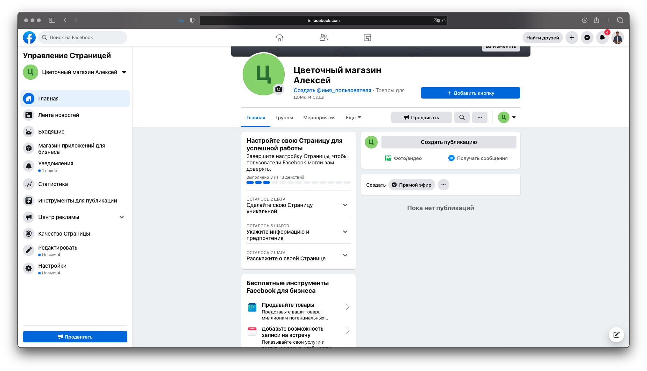Click the page profile picture Ц
Screen dimensions: 647x371
[x=264, y=74]
